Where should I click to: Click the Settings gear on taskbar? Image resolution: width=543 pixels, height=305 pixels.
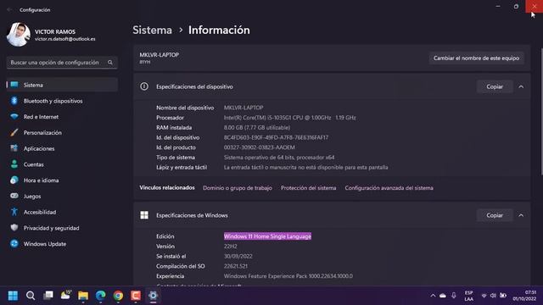coord(153,296)
